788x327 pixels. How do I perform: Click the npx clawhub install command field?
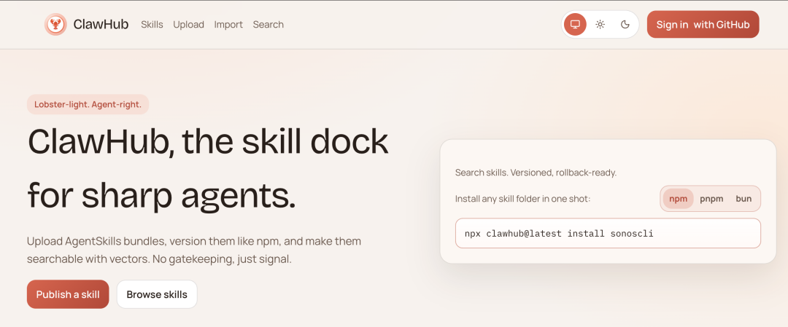tap(607, 234)
